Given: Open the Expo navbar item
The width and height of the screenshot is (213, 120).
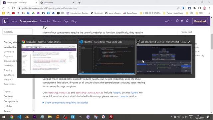Looking at the screenshot, I should click(66, 21).
